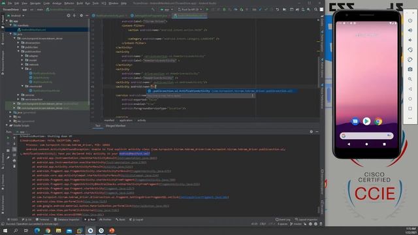
Task: Open Play Store app on emulator home screen
Action: pos(366,121)
